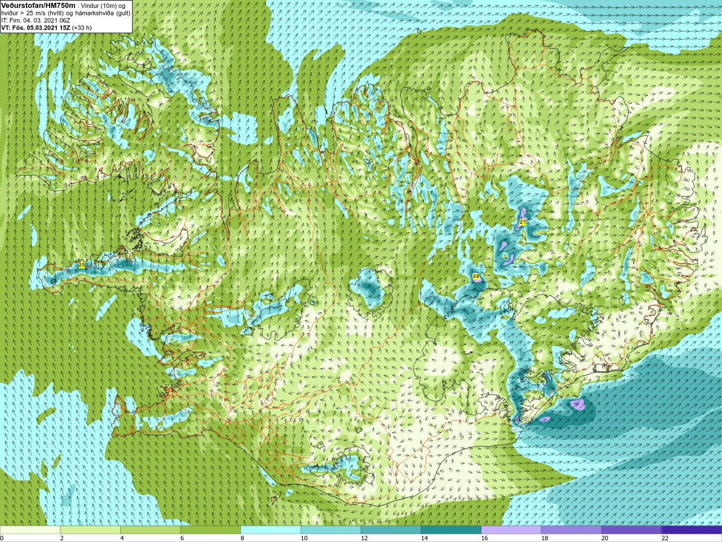Screen dimensions: 722x542
Task: Click the "IT: Fim. 04. 03. 2021 06Z" line
Action: [36, 20]
